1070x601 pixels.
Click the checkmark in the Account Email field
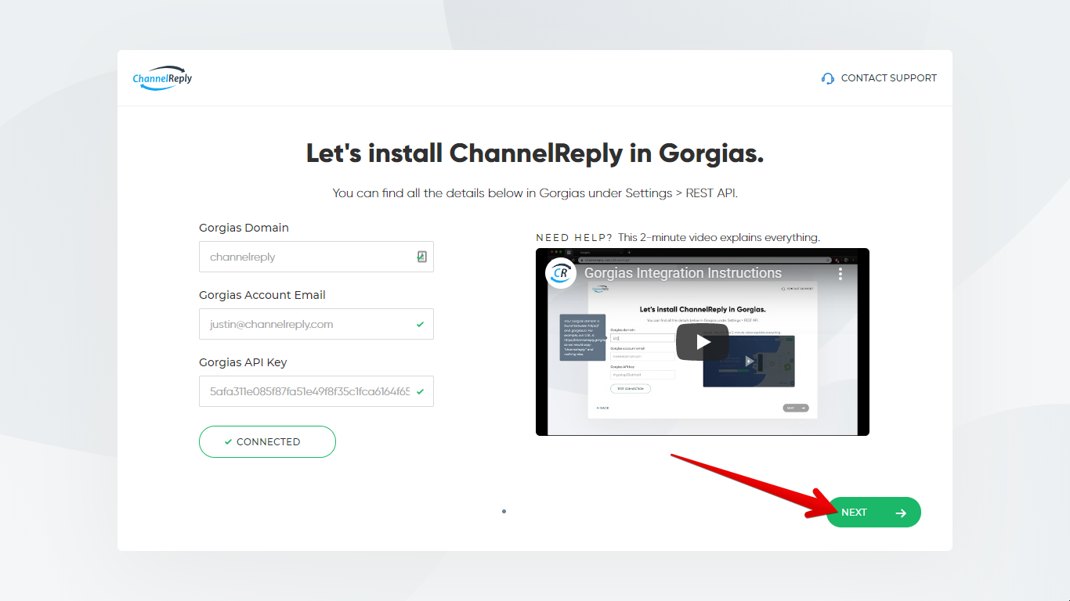421,324
